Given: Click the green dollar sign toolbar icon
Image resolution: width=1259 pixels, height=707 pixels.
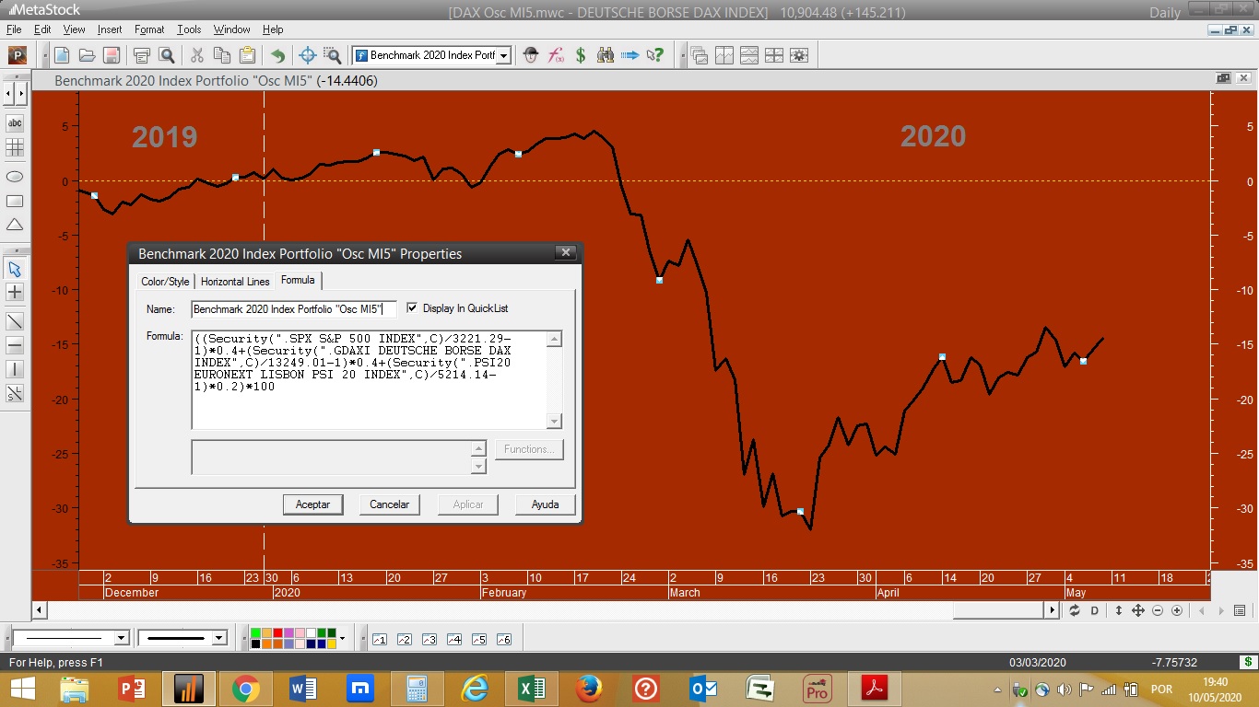Looking at the screenshot, I should tap(581, 55).
